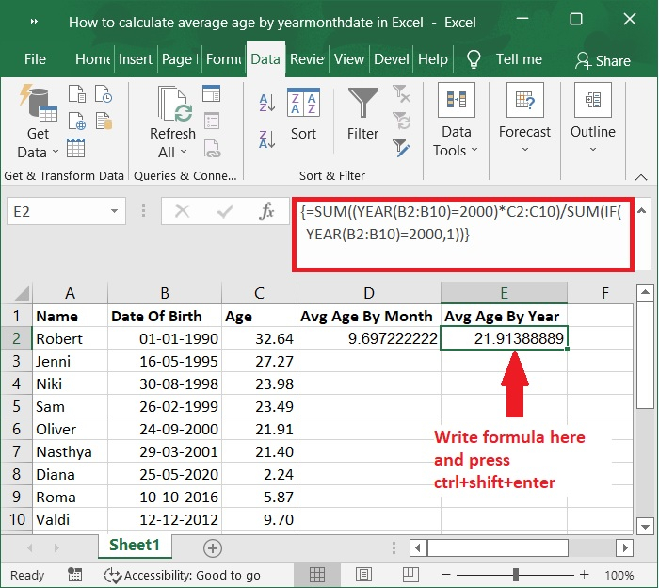Open the Sort dialog
Screen dimensions: 659x588
pyautogui.click(x=303, y=115)
